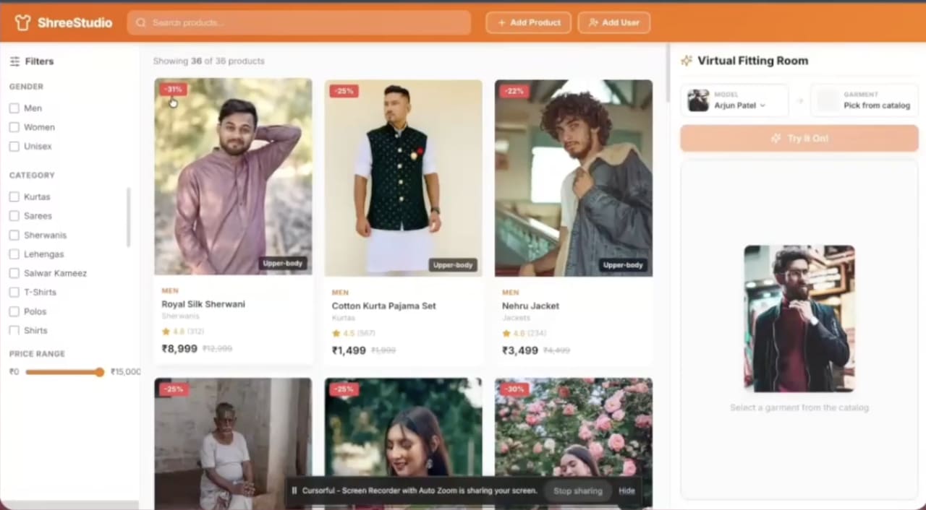Check the Polos category filter
926x510 pixels.
14,311
